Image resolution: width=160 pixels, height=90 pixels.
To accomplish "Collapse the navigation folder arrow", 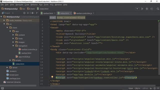I will click(13, 46).
